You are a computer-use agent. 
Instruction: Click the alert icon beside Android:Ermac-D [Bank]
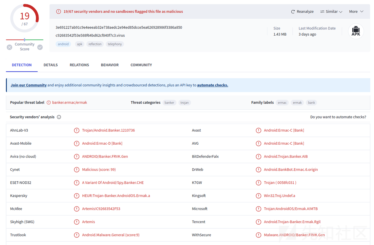77,143
